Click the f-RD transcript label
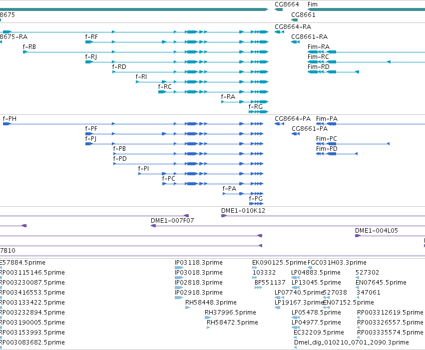This screenshot has height=350, width=425. (x=119, y=67)
